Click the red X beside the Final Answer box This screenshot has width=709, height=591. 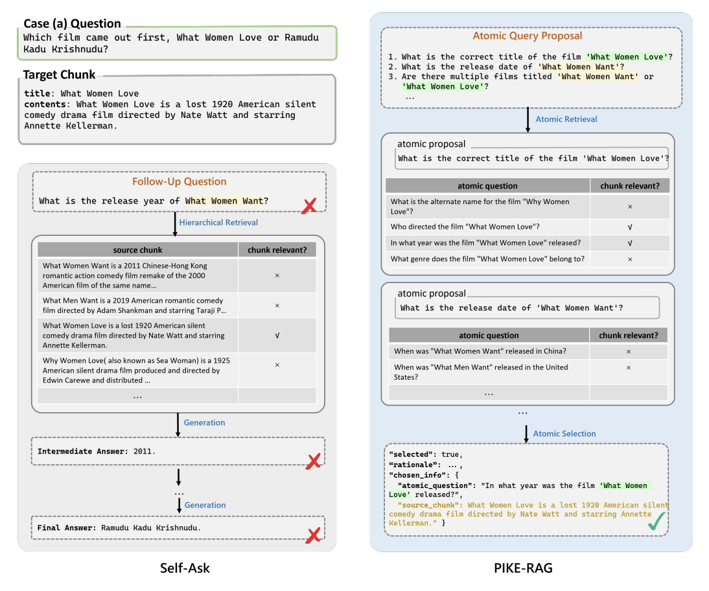(313, 535)
